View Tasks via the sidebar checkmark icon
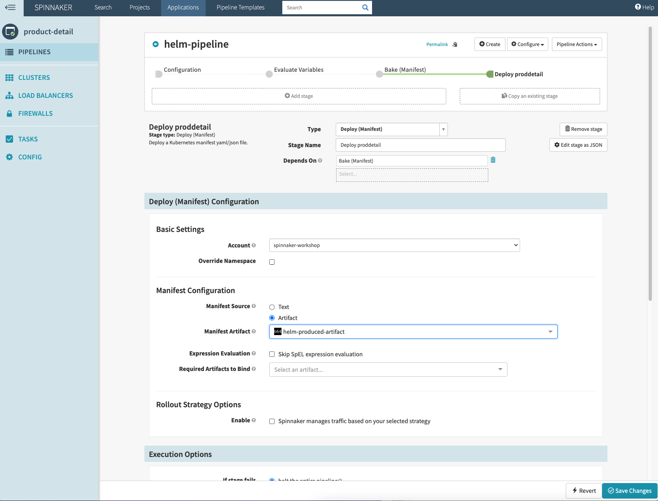This screenshot has height=501, width=658. [10, 139]
